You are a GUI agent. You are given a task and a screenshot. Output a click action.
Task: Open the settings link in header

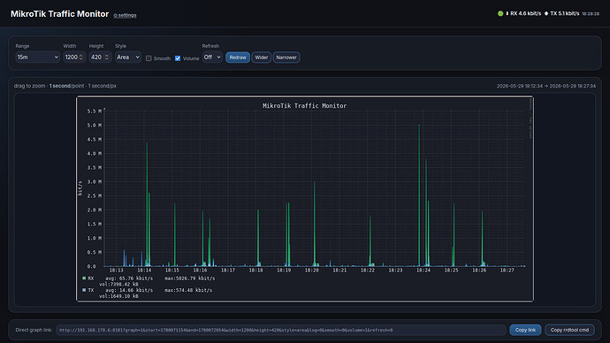point(125,15)
